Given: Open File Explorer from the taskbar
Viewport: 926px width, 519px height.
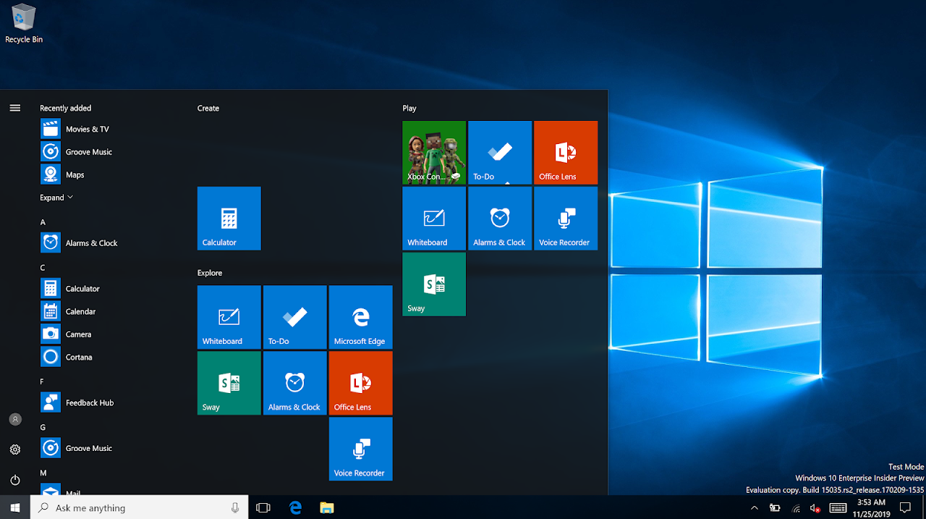Looking at the screenshot, I should tap(327, 507).
